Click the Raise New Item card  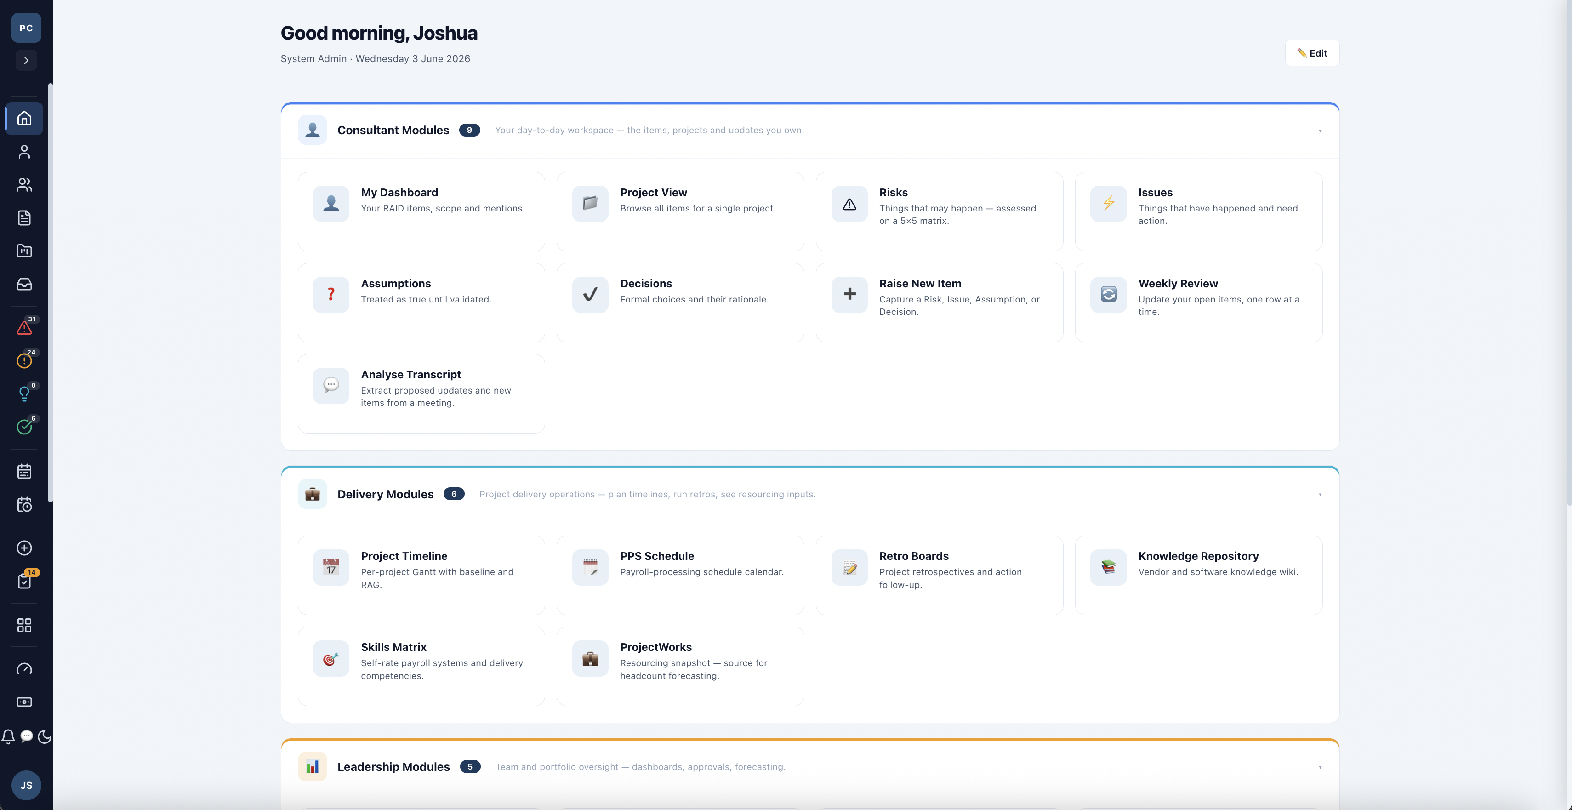tap(939, 302)
